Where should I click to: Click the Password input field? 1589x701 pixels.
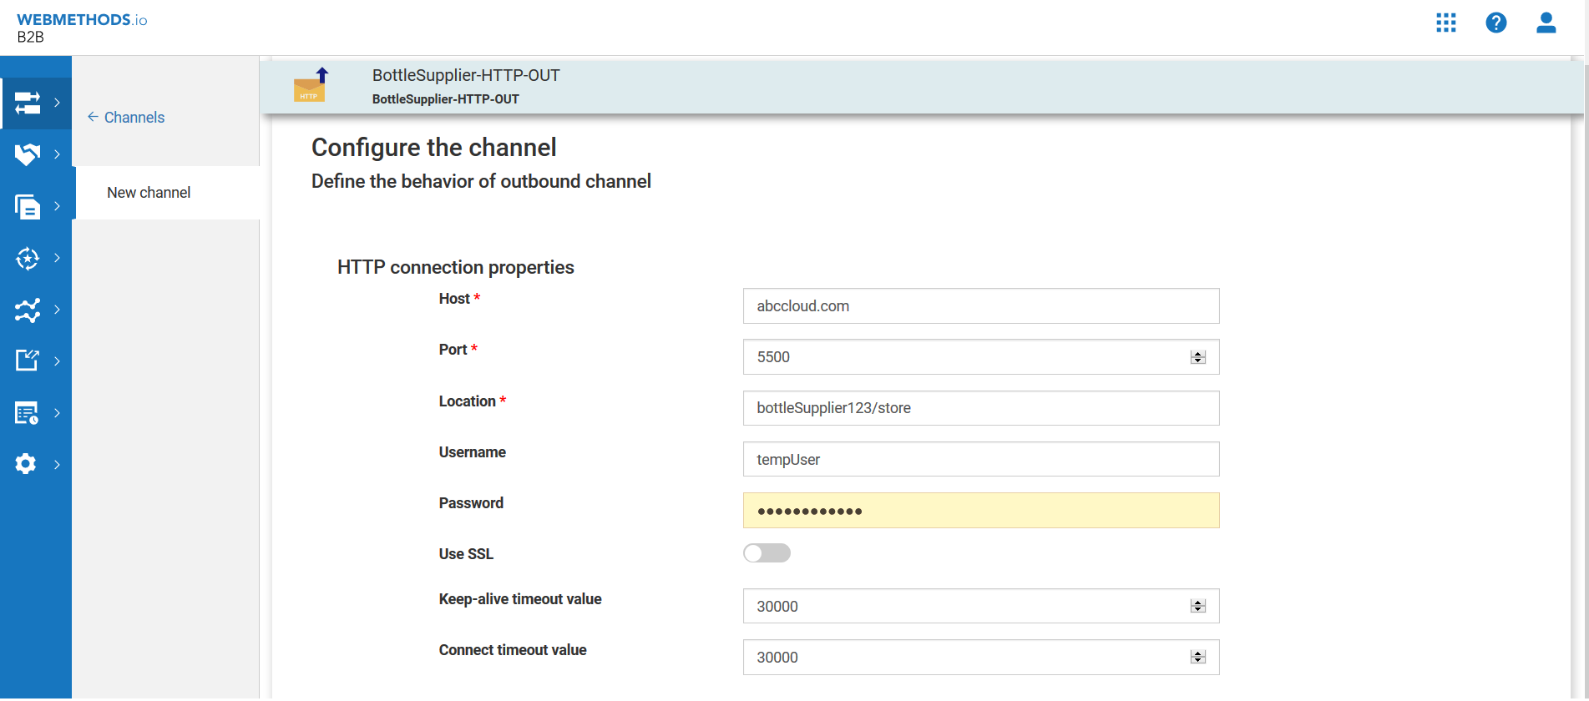tap(981, 511)
